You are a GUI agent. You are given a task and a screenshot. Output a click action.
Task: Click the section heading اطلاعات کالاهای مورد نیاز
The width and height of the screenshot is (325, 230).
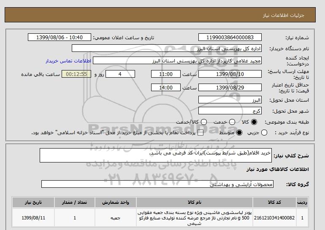coord(278,169)
